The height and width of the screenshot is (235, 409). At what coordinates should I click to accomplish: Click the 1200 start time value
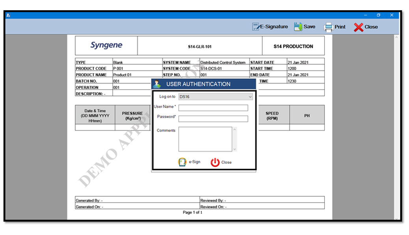[292, 68]
